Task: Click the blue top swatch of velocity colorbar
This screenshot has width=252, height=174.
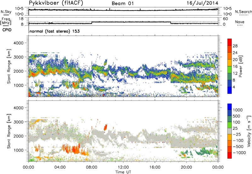Action: tap(230, 107)
